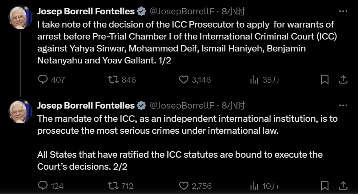Bookmark the first tweet about ICC warrants
This screenshot has width=358, height=194.
(325, 80)
